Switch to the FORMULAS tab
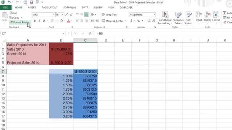The height and width of the screenshot is (130, 232). tap(70, 8)
